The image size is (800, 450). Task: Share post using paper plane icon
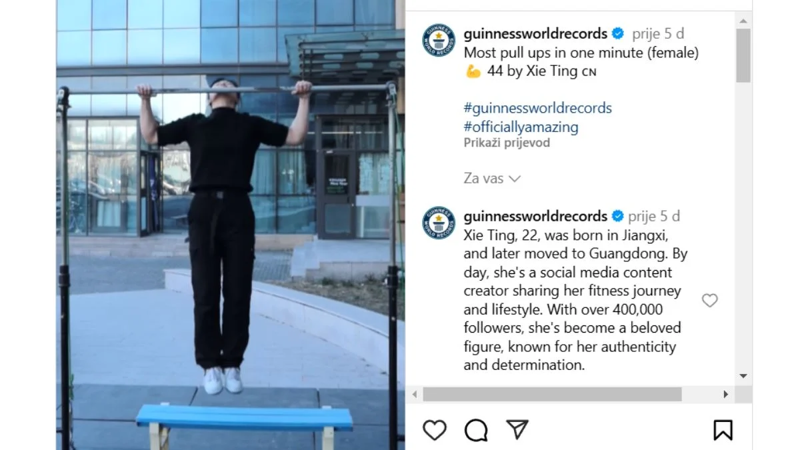[x=517, y=429]
